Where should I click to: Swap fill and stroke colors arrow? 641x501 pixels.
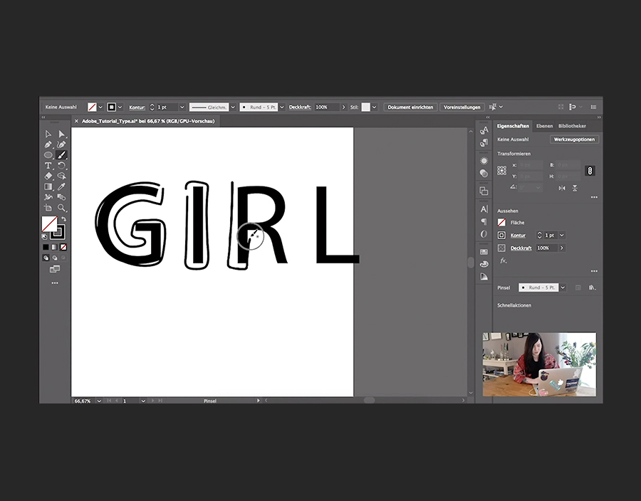click(x=63, y=219)
